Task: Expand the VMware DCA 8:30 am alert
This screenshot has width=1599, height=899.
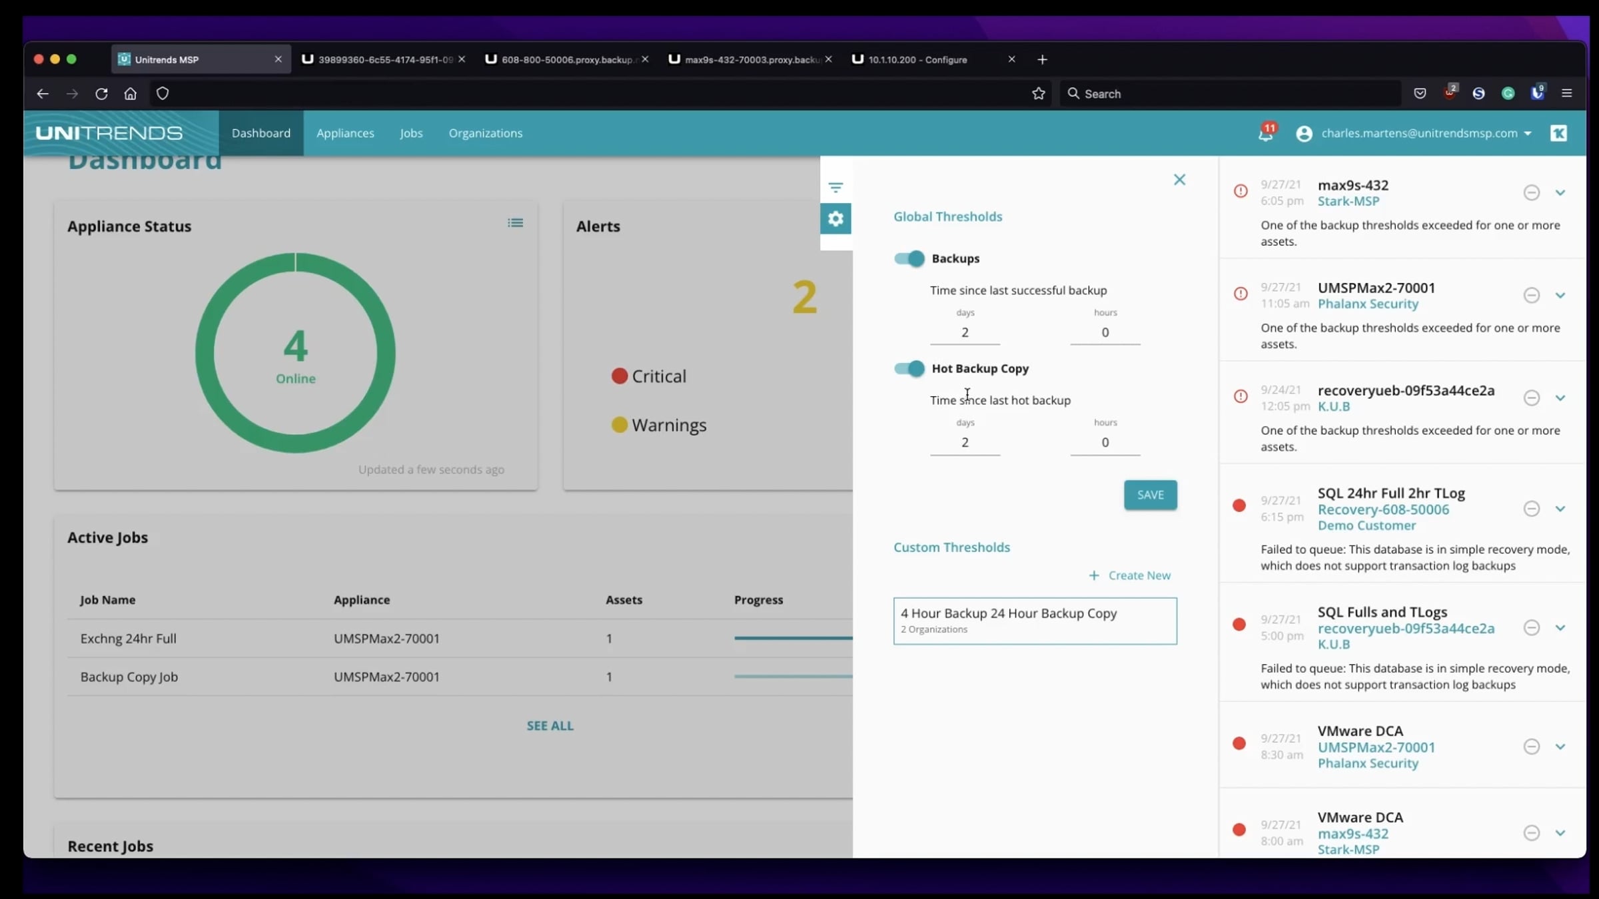Action: pyautogui.click(x=1560, y=747)
